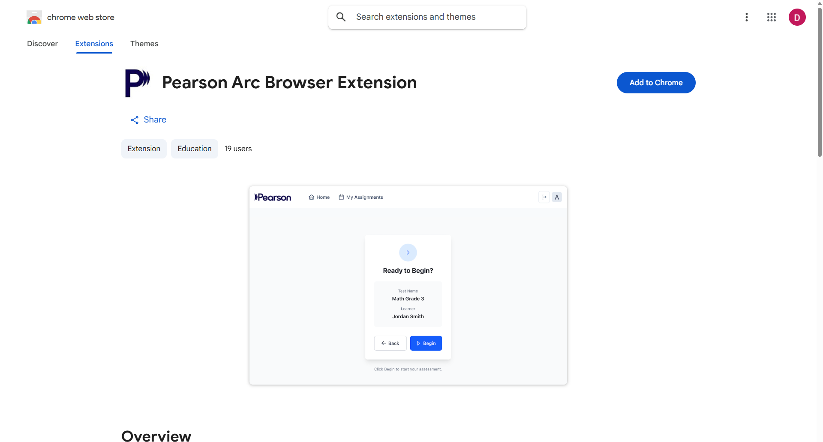The image size is (823, 442).
Task: Click the Chrome Web Store rainbow logo
Action: [x=34, y=18]
